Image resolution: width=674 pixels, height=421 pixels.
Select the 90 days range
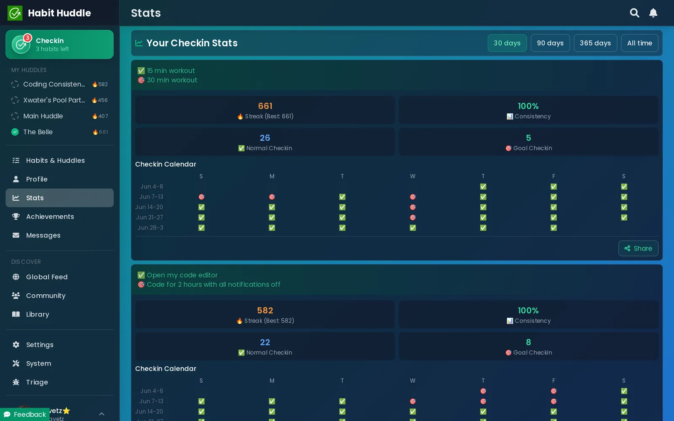pyautogui.click(x=550, y=43)
